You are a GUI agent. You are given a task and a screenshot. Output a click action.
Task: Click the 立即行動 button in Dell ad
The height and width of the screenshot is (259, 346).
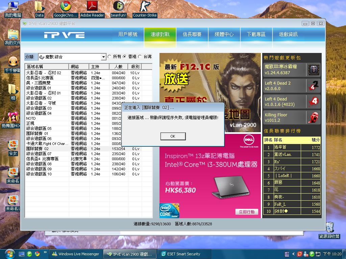[x=247, y=212]
